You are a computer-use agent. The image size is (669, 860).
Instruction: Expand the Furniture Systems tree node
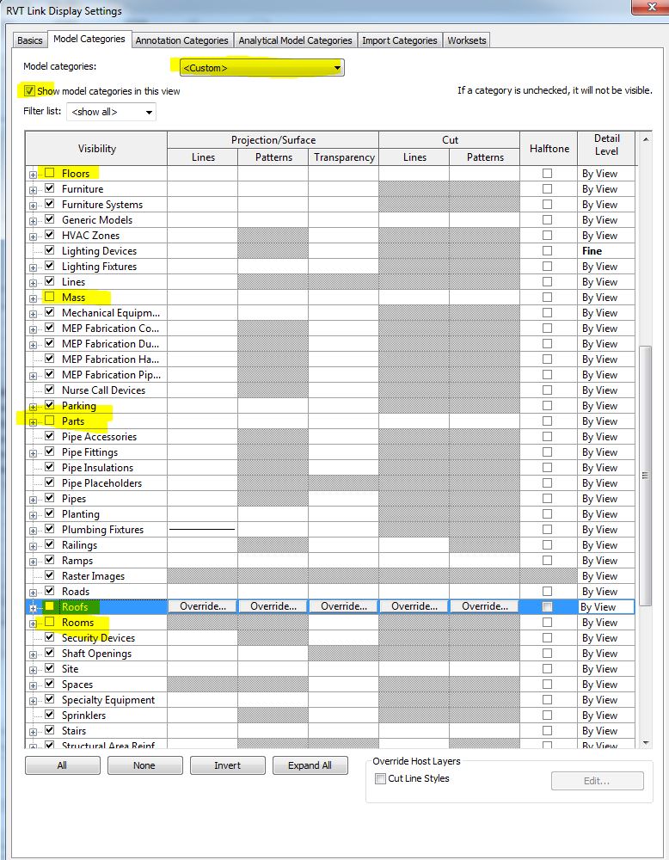coord(33,206)
